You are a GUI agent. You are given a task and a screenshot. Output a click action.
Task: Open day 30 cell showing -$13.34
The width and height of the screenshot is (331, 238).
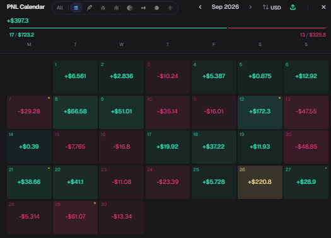pos(122,217)
